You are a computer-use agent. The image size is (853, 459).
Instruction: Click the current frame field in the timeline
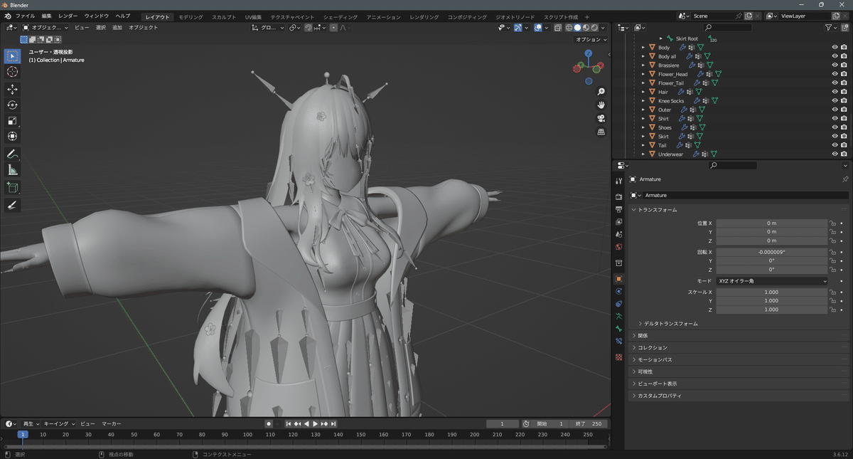503,423
